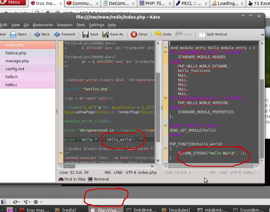270x212 pixels.
Task: Collapse code fold marker beside zend_module_entry line
Action: click(x=165, y=48)
